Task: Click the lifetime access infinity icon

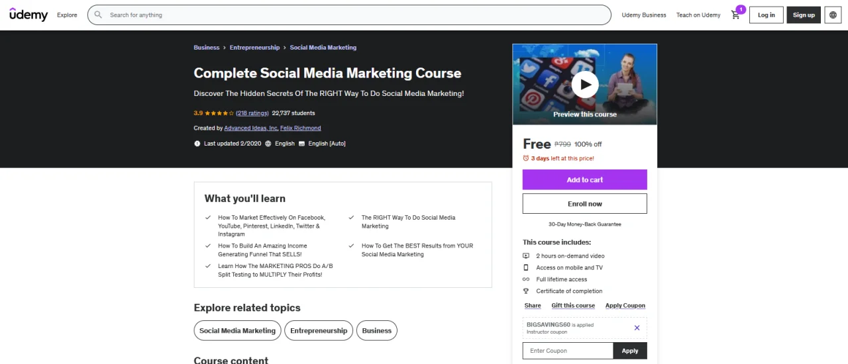Action: pyautogui.click(x=526, y=279)
